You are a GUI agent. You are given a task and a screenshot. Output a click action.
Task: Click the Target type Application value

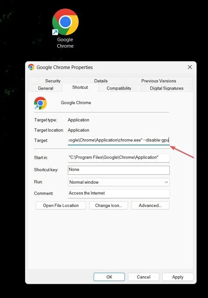78,120
